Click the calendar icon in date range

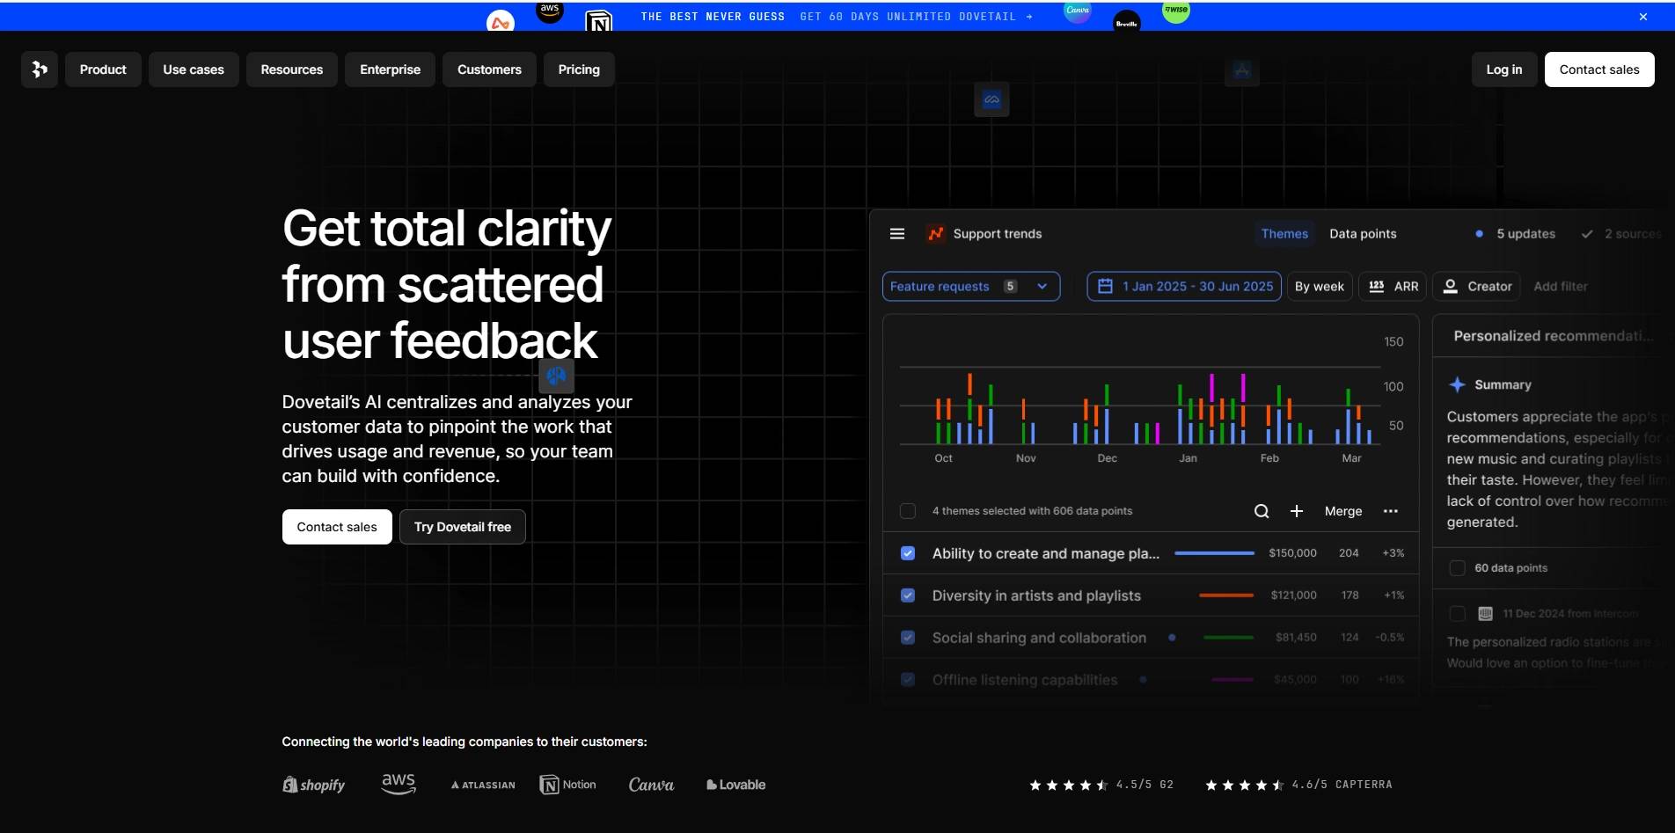(1106, 287)
